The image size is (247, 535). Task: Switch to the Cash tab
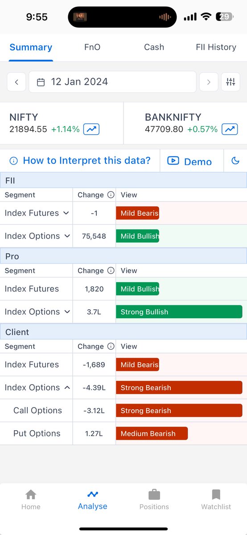(154, 47)
